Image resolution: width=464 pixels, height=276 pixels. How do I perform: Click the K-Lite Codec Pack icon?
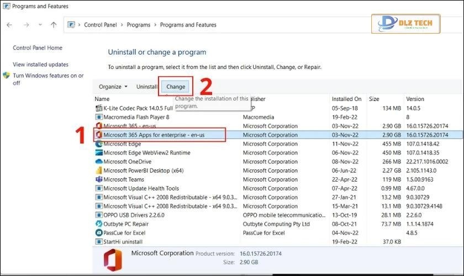99,108
